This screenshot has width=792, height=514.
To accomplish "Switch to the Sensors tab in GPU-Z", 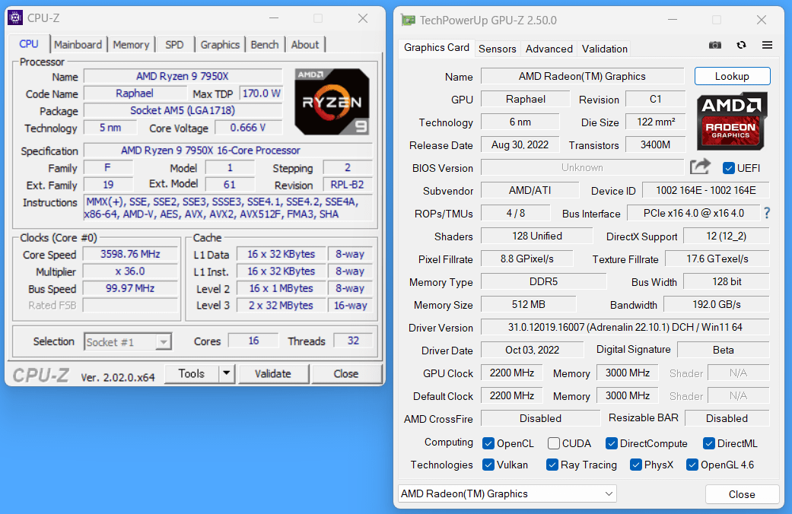I will pos(498,49).
